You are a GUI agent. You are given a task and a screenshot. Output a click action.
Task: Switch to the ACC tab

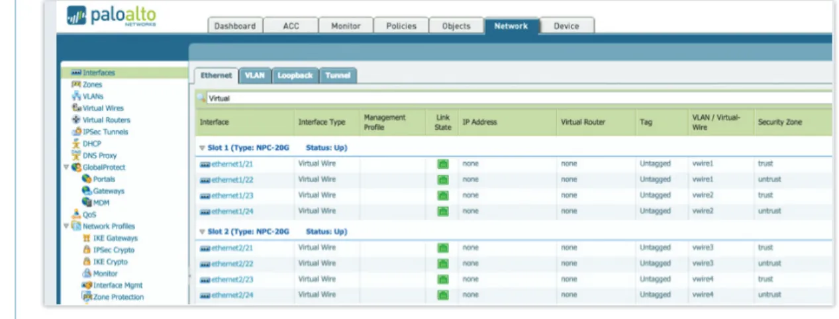(x=291, y=26)
